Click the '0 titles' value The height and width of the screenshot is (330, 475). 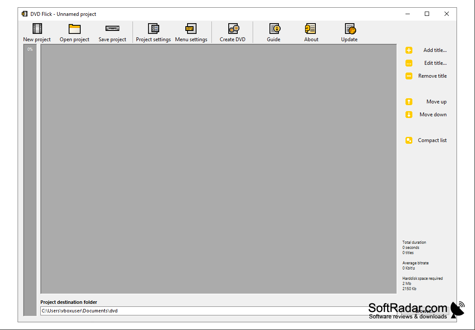click(x=408, y=253)
